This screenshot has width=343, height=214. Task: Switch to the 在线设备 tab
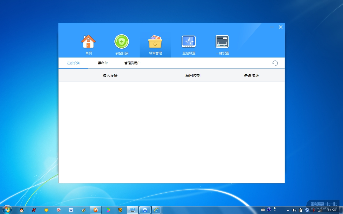(x=73, y=63)
